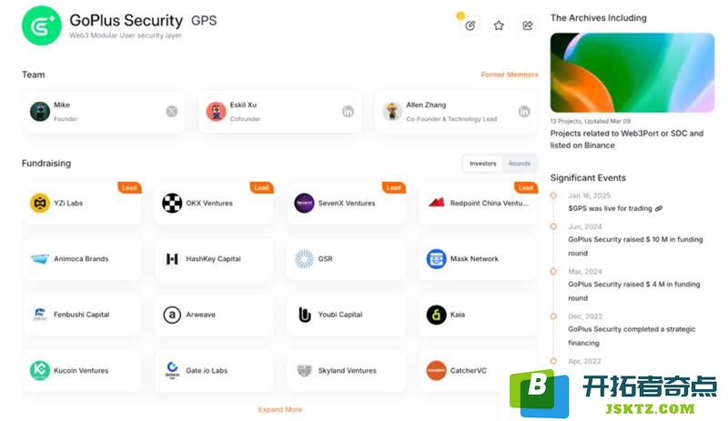Viewport: 728px width, 421px height.
Task: Open Eskil Xu's LinkedIn icon
Action: 348,112
